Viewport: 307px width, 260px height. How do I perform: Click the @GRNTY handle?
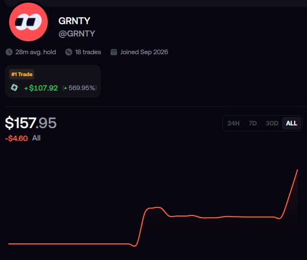[77, 34]
